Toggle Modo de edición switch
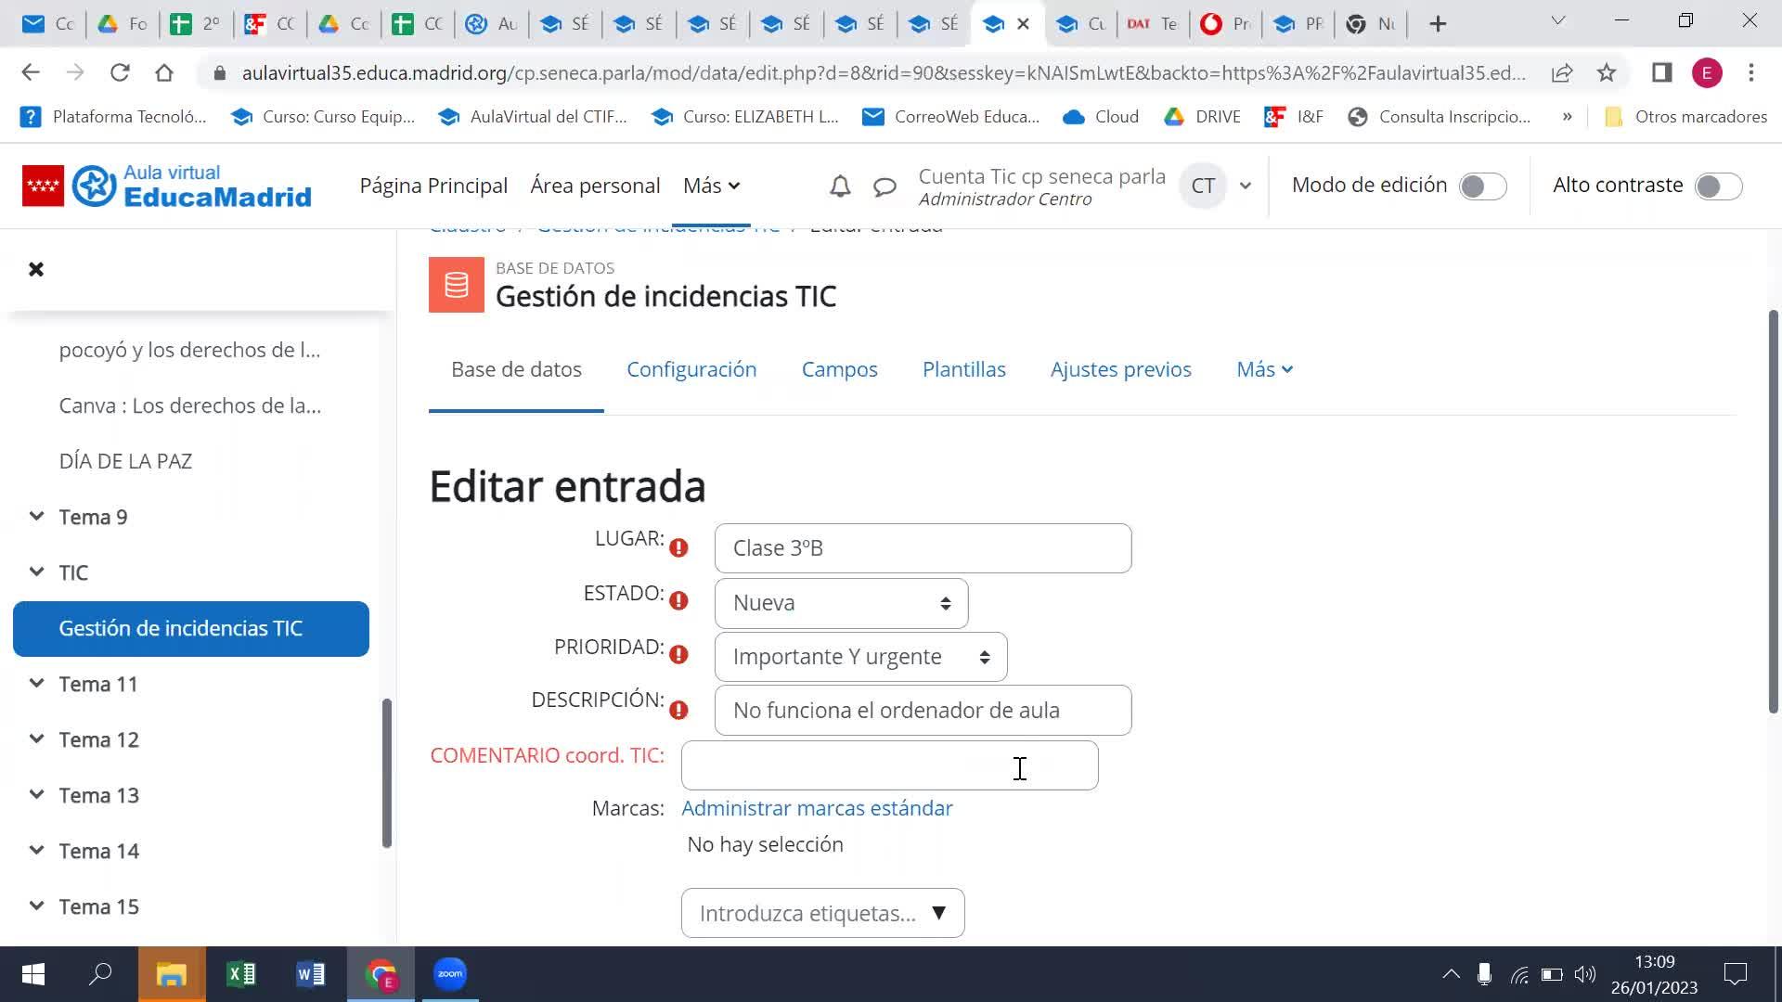1782x1002 pixels. pyautogui.click(x=1482, y=186)
